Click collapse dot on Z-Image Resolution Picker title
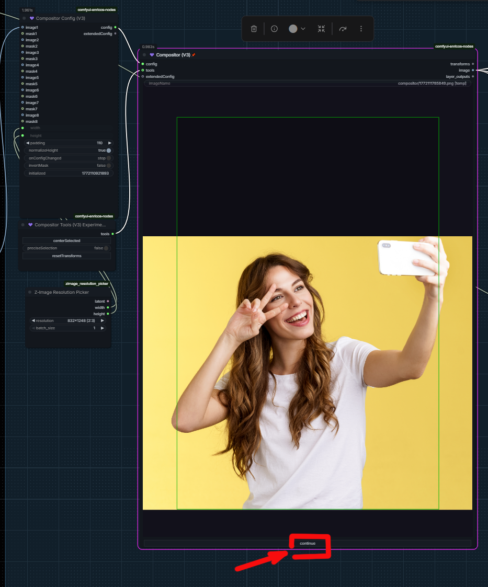Viewport: 488px width, 587px height. click(x=30, y=292)
